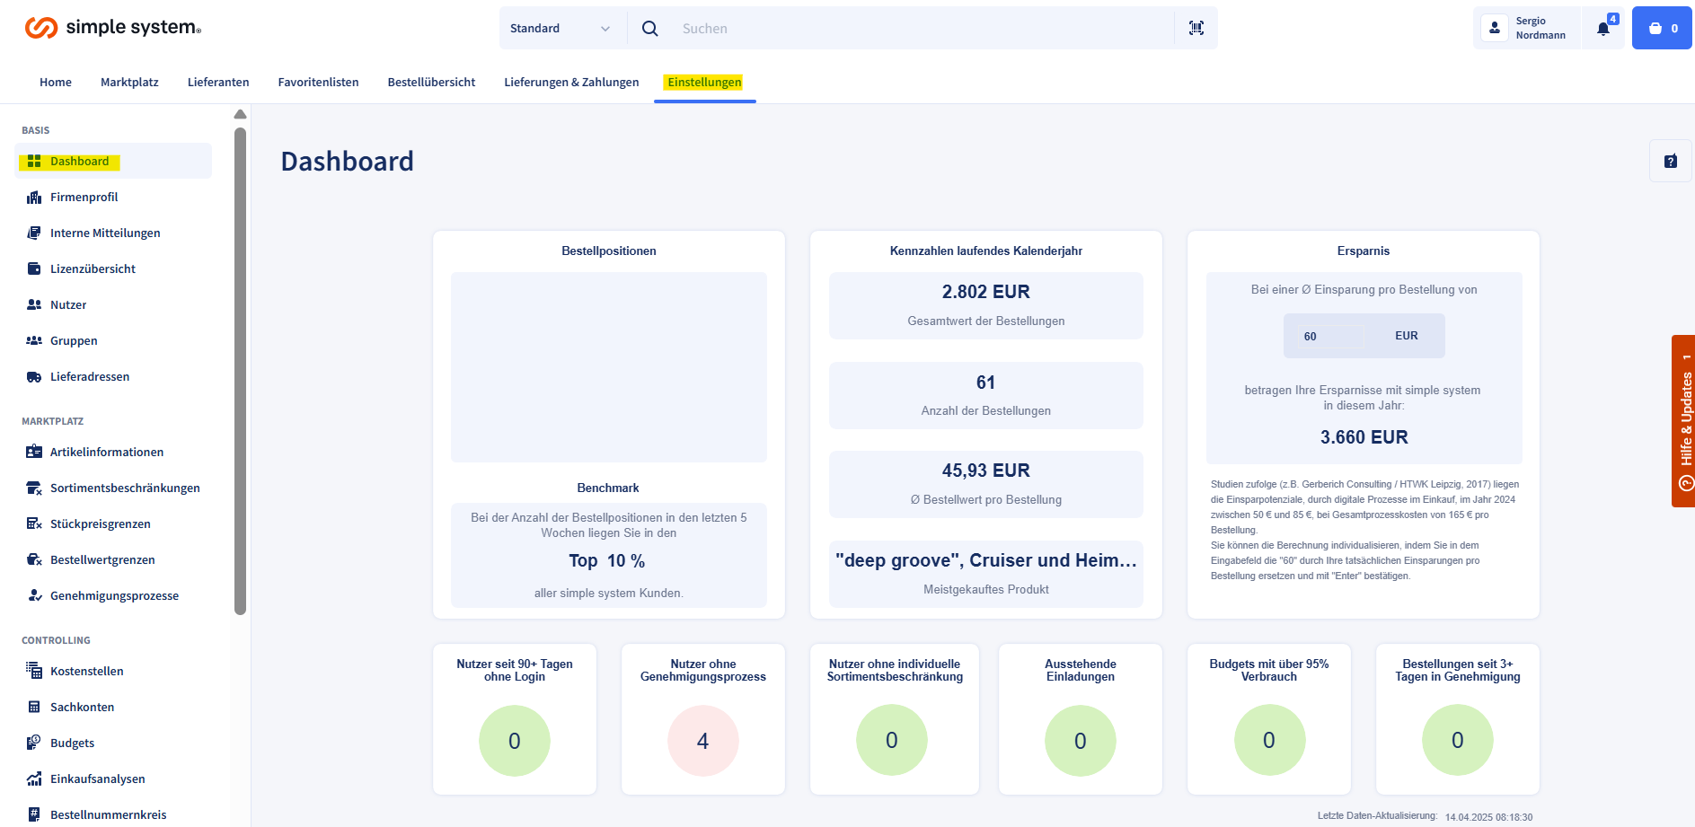Open Firmenprofil in the sidebar
This screenshot has height=827, width=1695.
pos(84,198)
